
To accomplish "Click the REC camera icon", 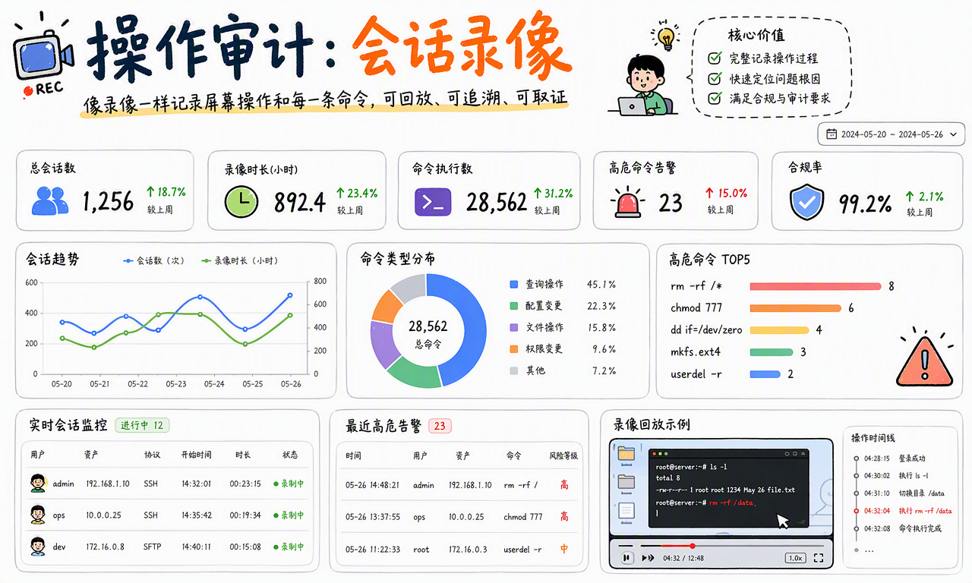I will [44, 53].
